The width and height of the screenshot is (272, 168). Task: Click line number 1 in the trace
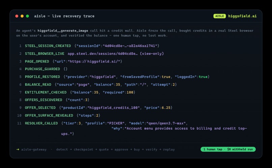pyautogui.click(x=20, y=46)
